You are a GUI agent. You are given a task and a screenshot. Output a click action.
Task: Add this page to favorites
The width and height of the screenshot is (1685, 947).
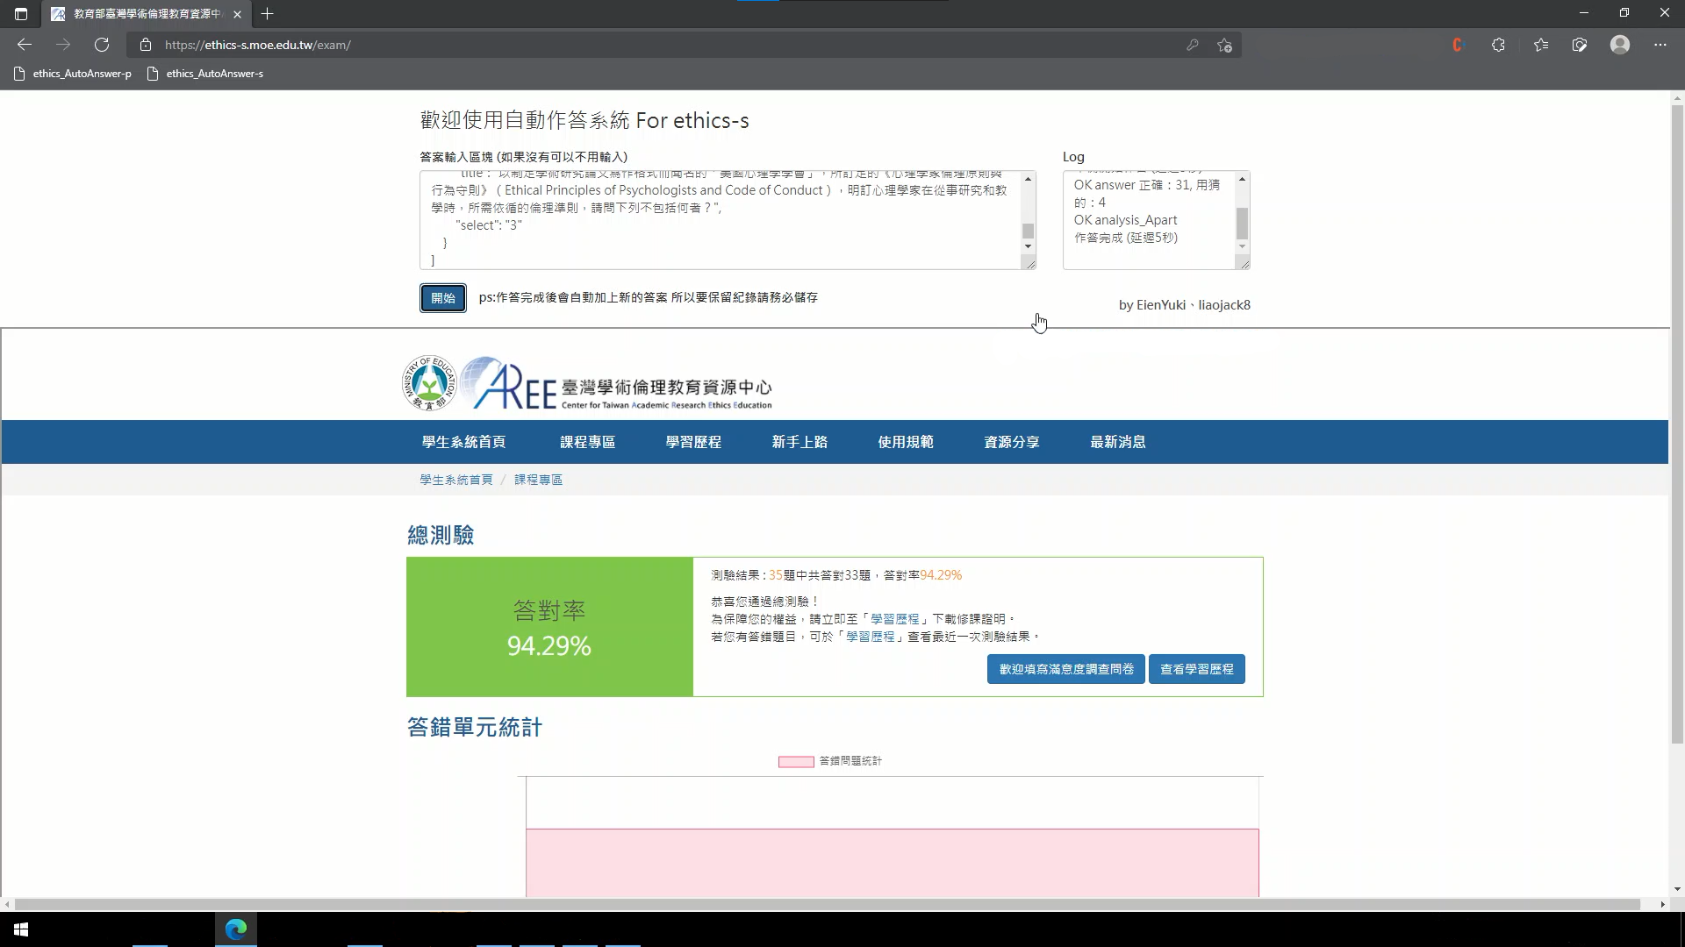click(x=1225, y=45)
